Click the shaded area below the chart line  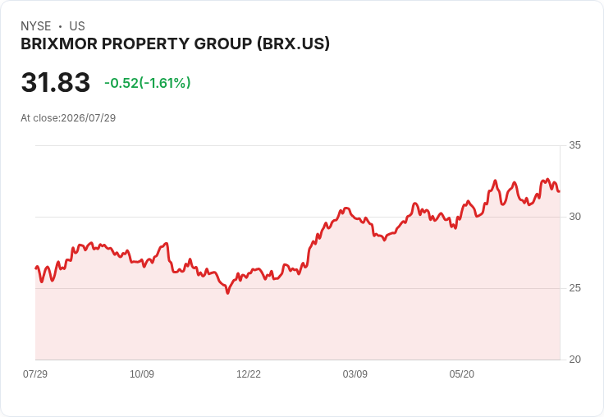click(297, 323)
